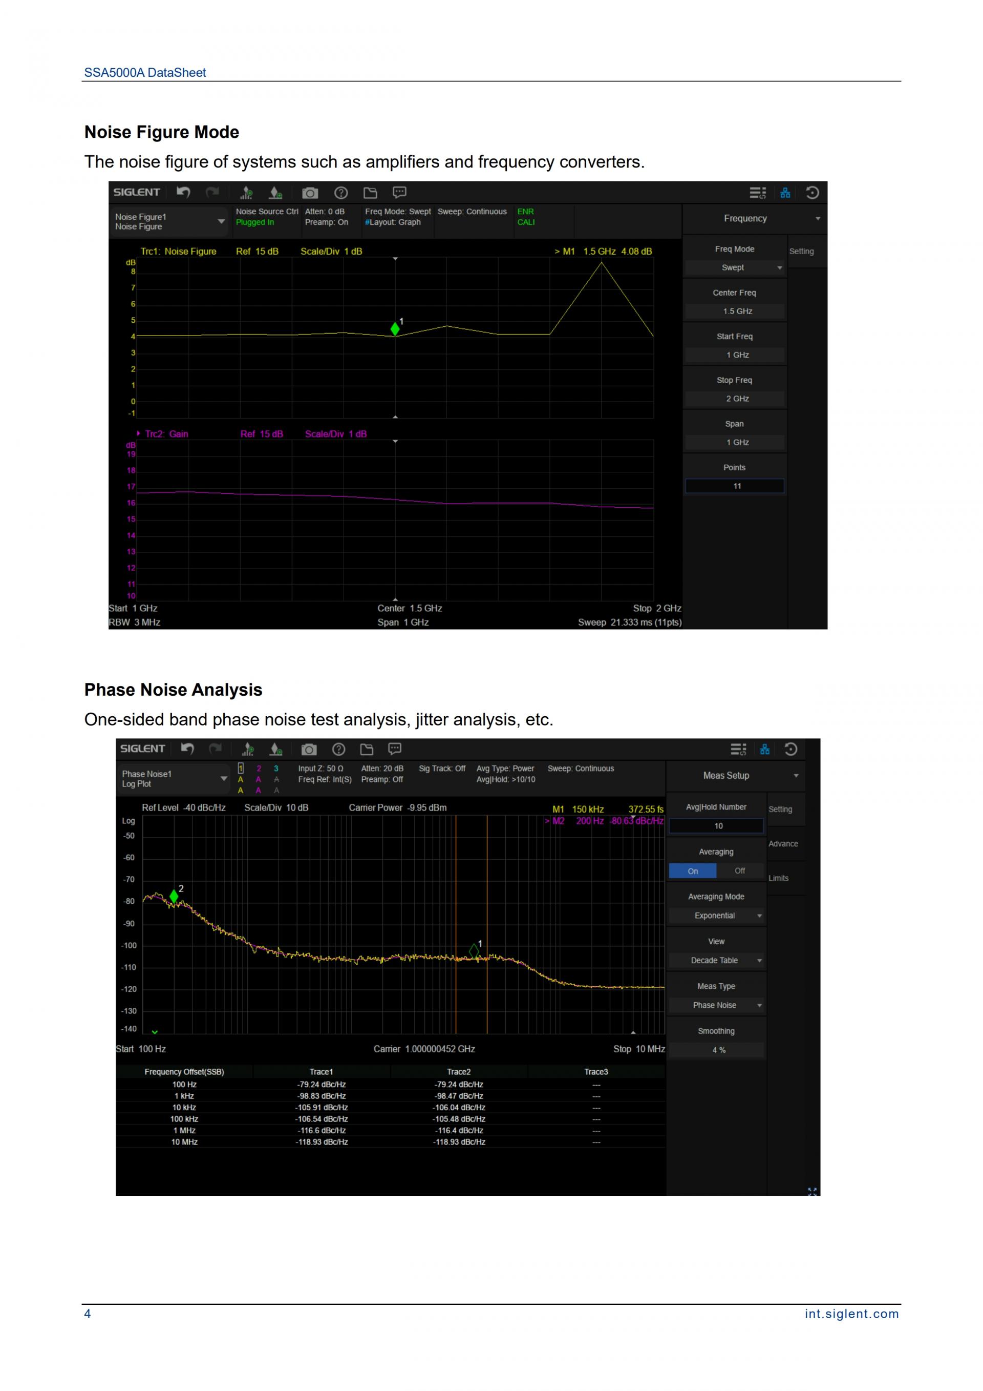983x1391 pixels.
Task: Switch to the Advance tab
Action: coord(783,843)
